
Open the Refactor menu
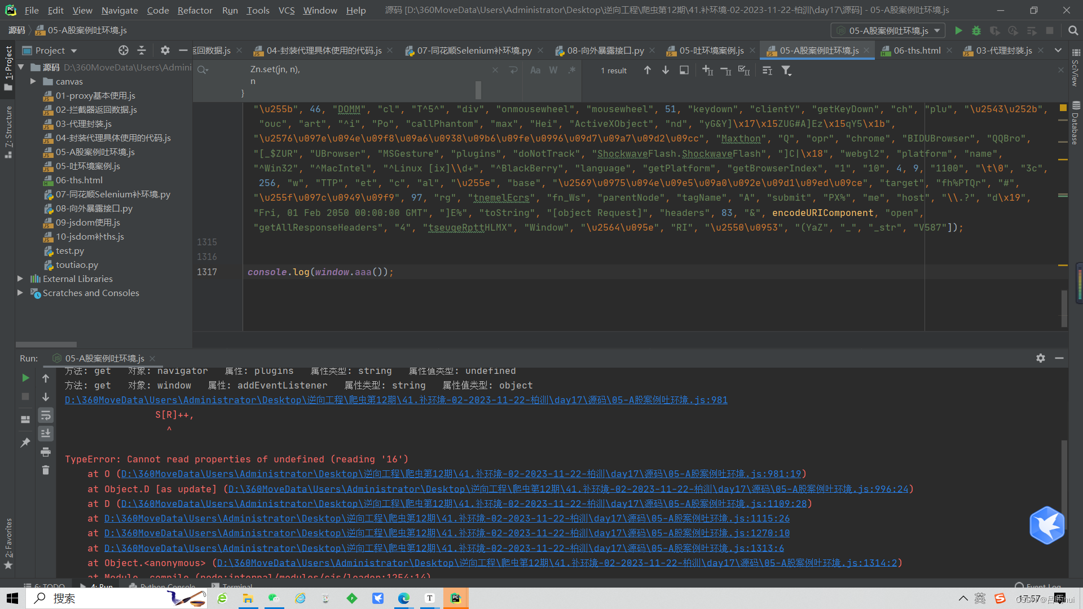195,10
